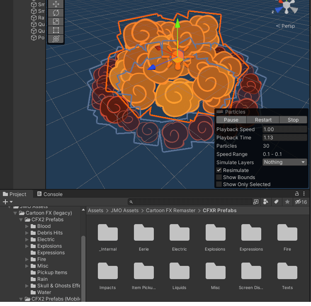
Task: Select the Rotate tool
Action: click(x=56, y=13)
